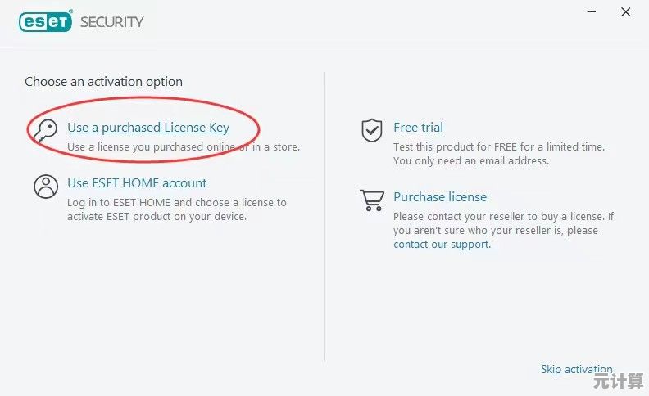Click the key icon for License Key
Image resolution: width=649 pixels, height=396 pixels.
(x=45, y=133)
